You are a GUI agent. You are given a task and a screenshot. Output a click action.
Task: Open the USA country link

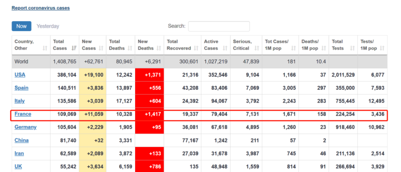pyautogui.click(x=20, y=75)
